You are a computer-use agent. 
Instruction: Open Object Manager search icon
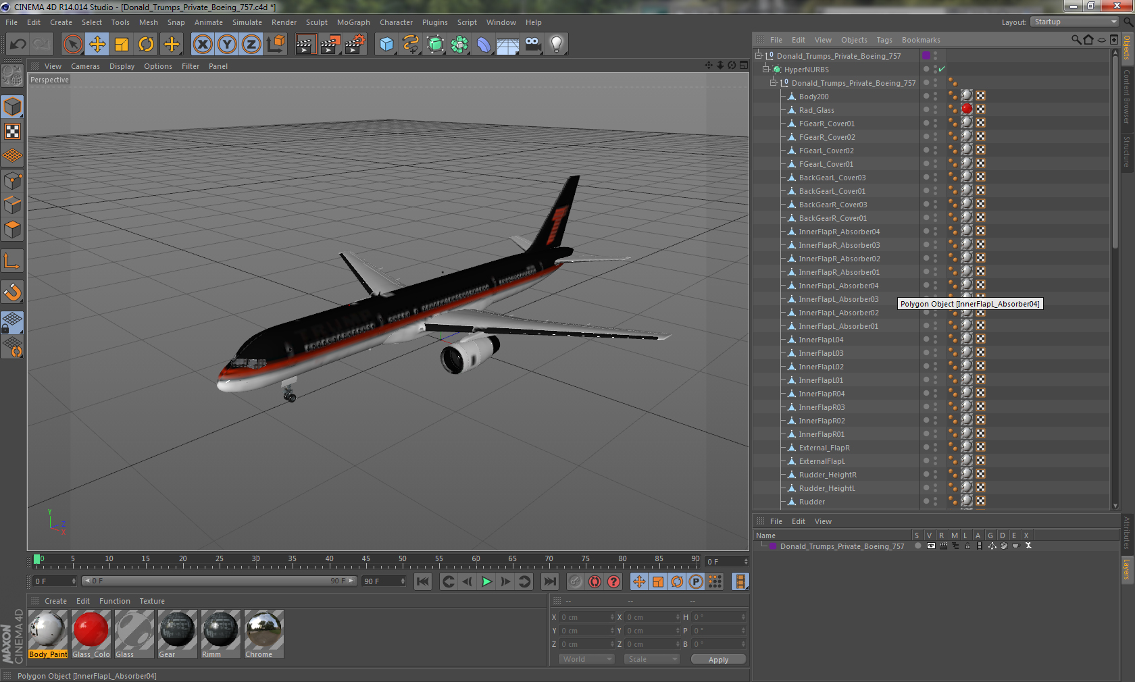[x=1076, y=40]
